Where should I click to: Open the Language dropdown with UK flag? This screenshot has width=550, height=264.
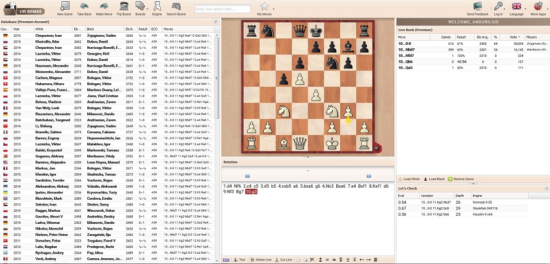coord(516,6)
